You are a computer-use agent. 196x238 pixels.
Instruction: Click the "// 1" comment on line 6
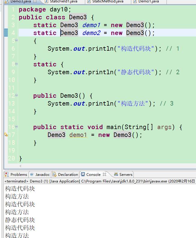(x=173, y=49)
